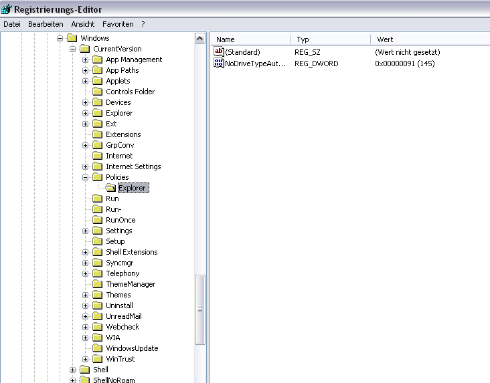490x383 pixels.
Task: Click the Registrierungs-Editor title bar icon
Action: tap(6, 9)
